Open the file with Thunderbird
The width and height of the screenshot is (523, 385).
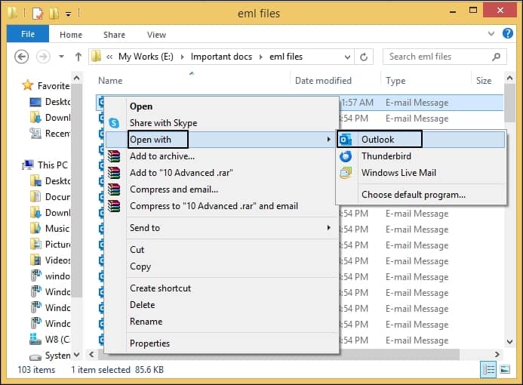[x=421, y=156]
